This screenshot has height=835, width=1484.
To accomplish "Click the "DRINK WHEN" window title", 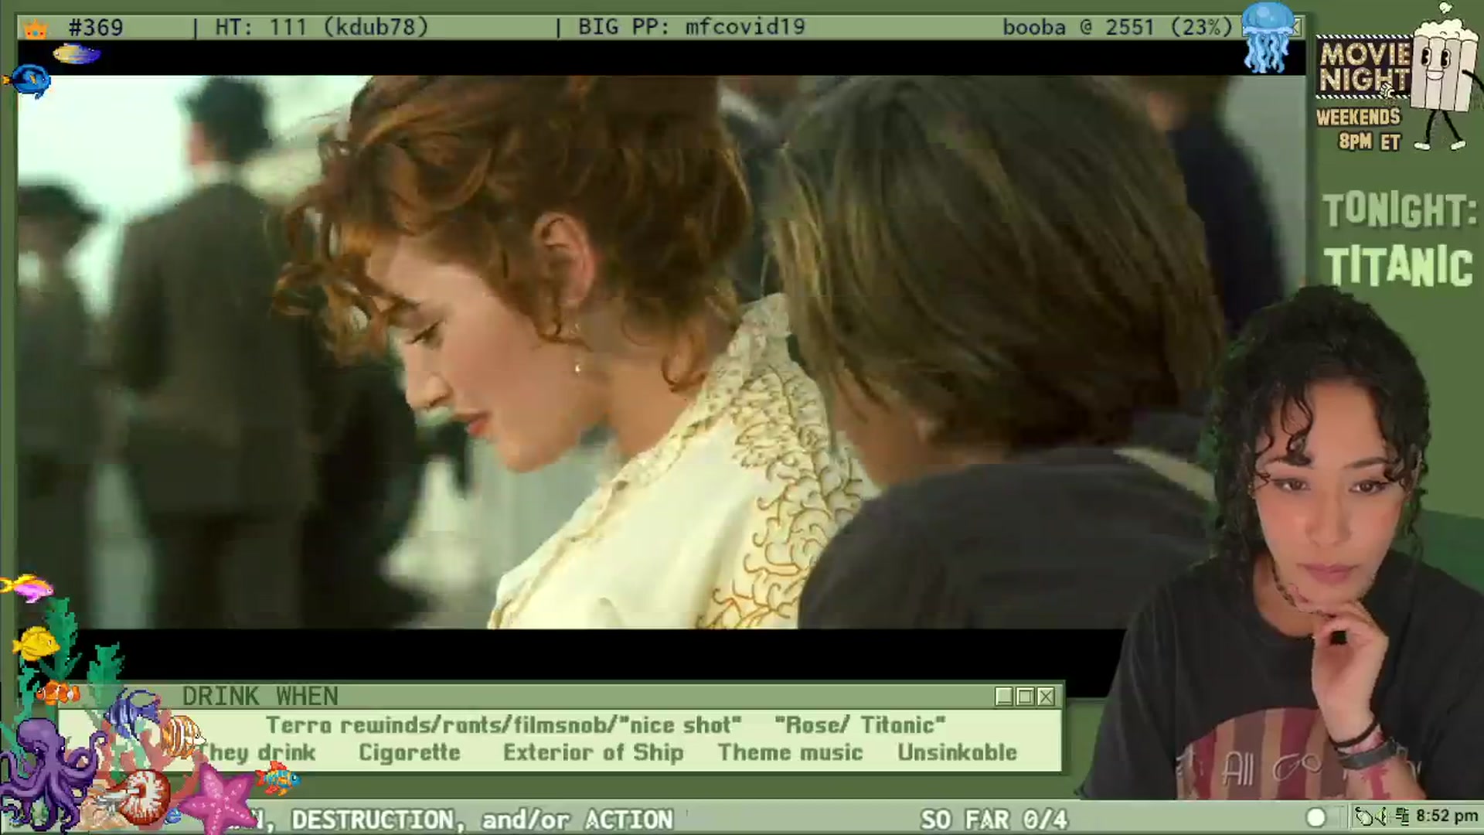I will [260, 697].
